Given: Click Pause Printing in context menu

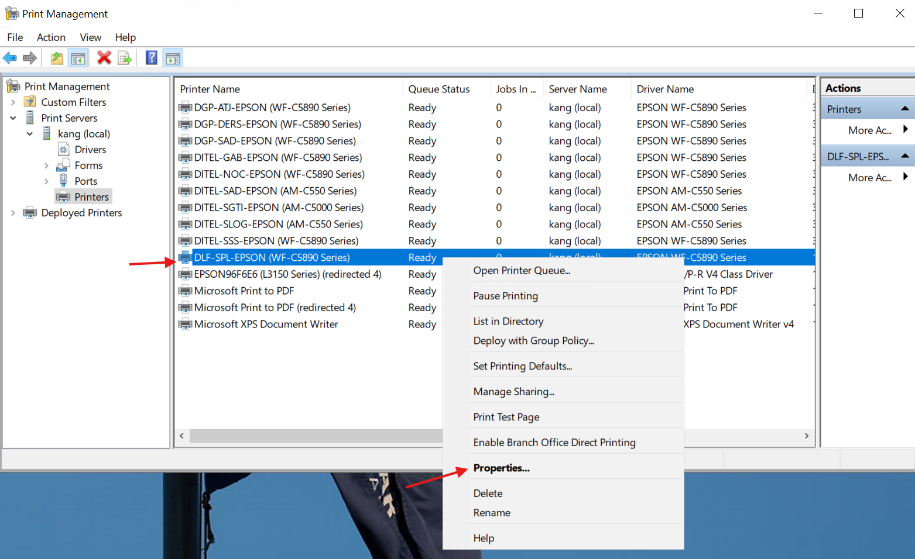Looking at the screenshot, I should 505,296.
